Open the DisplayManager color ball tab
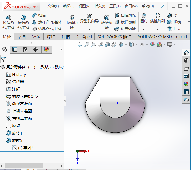This screenshot has height=170, width=191. pyautogui.click(x=46, y=49)
